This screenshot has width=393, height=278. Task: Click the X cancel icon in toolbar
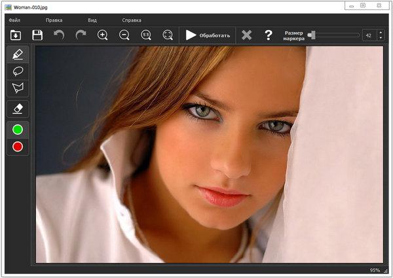246,35
